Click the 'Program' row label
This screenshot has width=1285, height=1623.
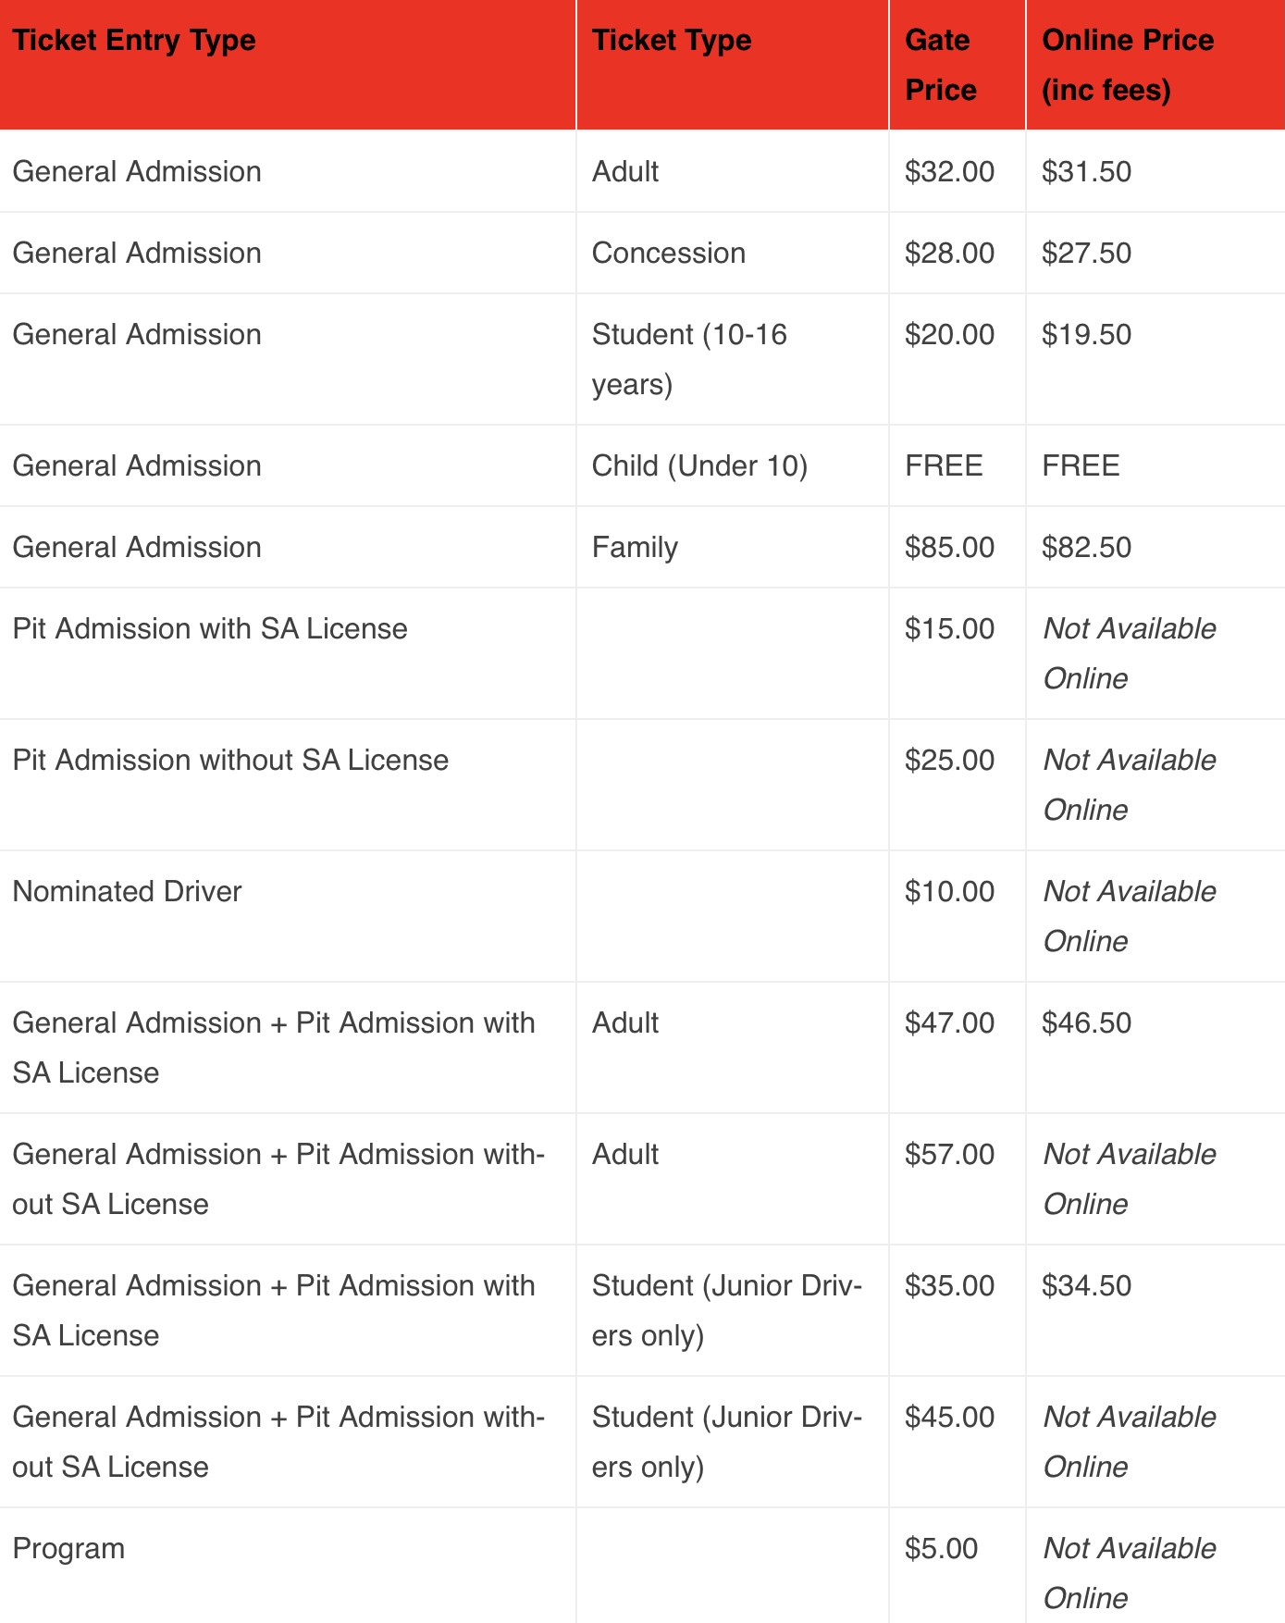click(68, 1549)
